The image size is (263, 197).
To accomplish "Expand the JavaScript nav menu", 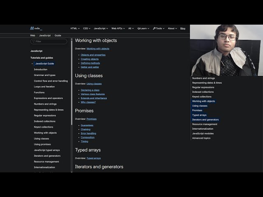I will (x=101, y=28).
